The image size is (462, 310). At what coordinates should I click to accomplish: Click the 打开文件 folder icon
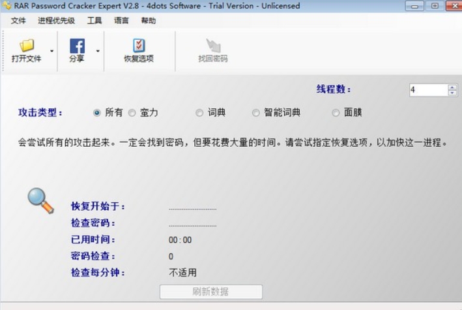(27, 46)
